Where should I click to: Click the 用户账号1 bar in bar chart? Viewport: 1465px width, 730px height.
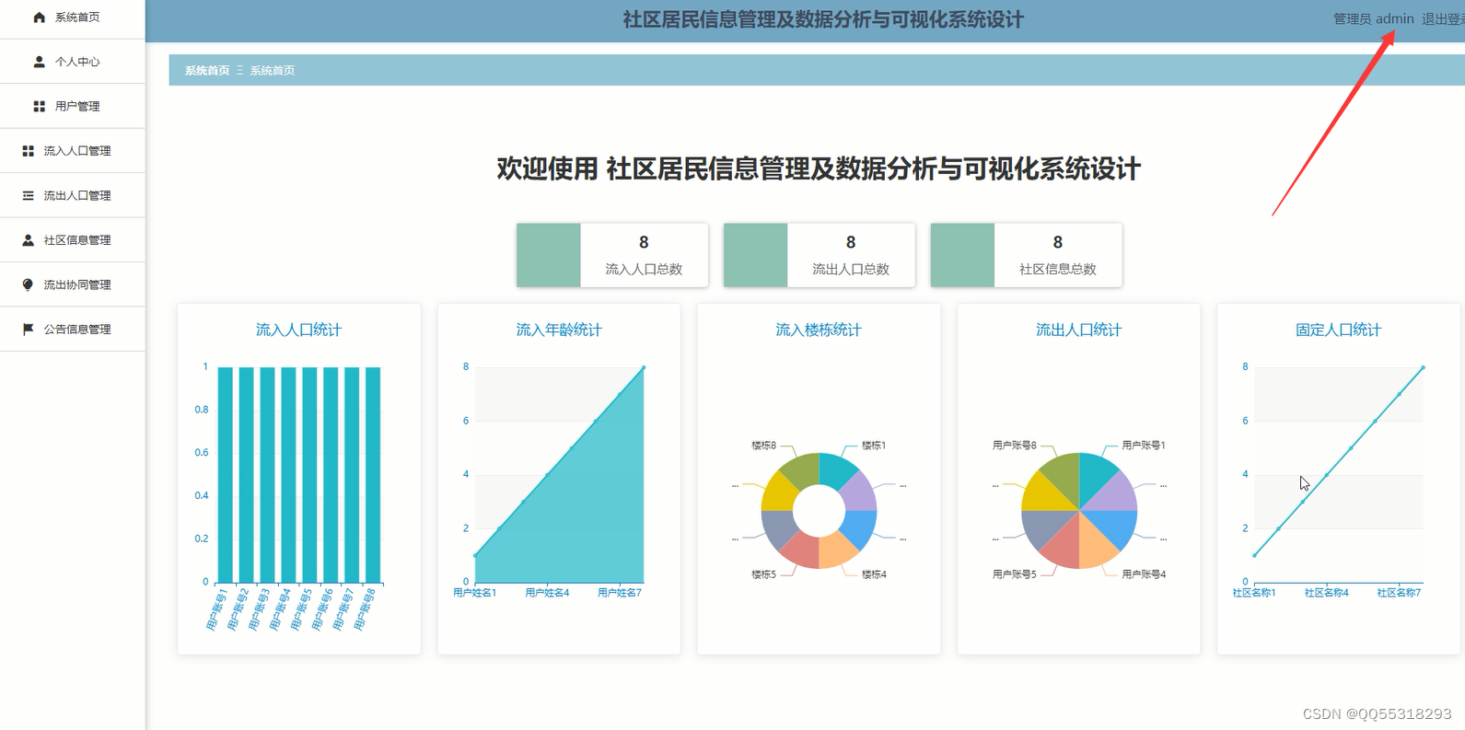click(x=226, y=475)
